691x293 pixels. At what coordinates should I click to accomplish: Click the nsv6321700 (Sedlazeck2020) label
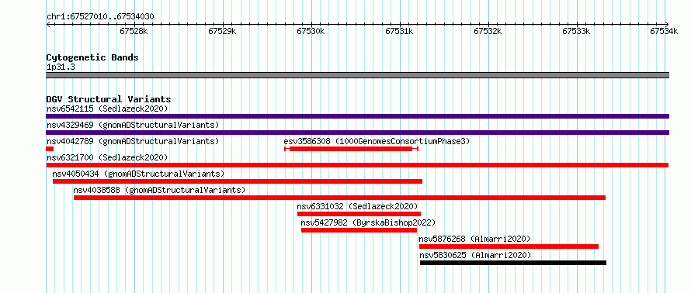click(107, 157)
